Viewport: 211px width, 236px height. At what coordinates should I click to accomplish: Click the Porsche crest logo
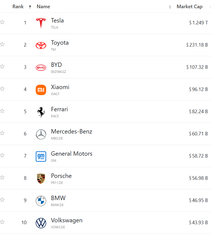[x=41, y=178]
